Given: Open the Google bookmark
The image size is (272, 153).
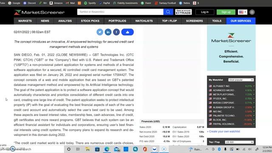Looking at the screenshot, I should click(x=14, y=3).
